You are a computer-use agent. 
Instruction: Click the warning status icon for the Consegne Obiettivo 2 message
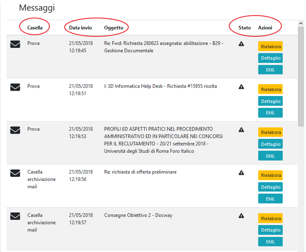click(x=241, y=216)
